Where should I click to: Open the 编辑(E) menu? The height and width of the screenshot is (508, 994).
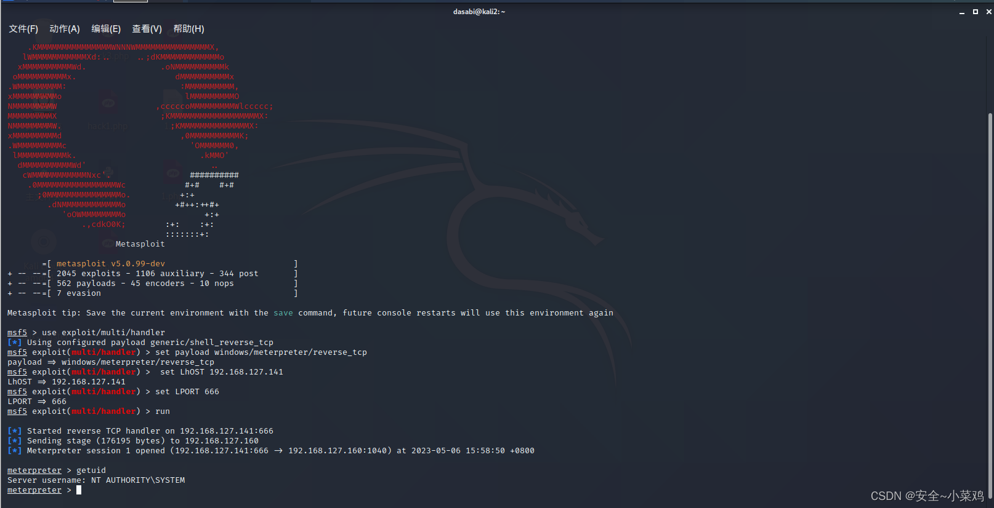point(106,29)
